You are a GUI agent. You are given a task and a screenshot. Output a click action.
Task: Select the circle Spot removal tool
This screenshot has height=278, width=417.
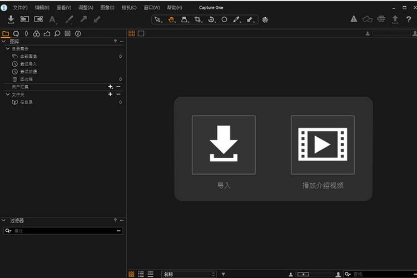tap(224, 19)
